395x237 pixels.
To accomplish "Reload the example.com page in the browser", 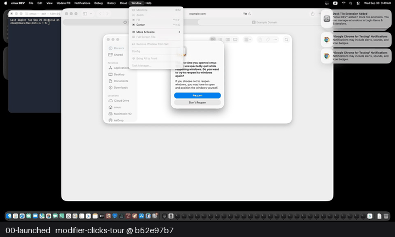I will 250,14.
